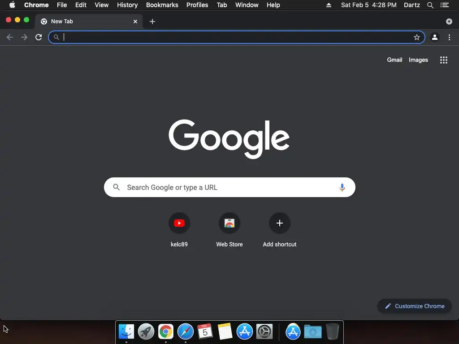The image size is (459, 344).
Task: Open Launchpad rocket from the Dock
Action: coord(146,331)
